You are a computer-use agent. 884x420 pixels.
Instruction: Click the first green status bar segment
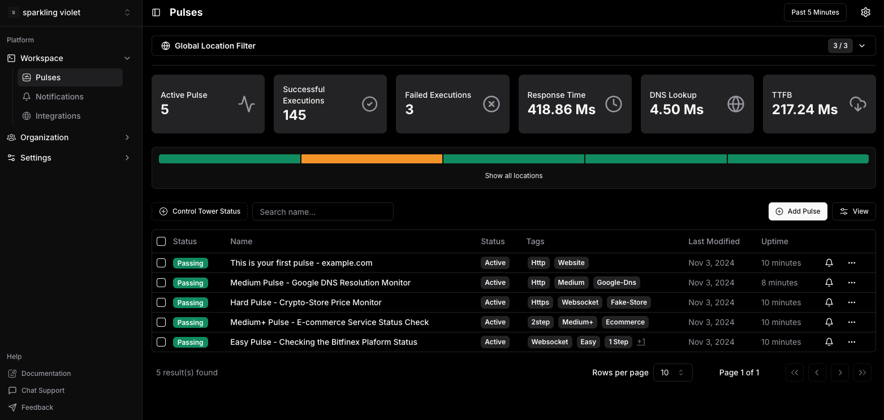pyautogui.click(x=230, y=159)
